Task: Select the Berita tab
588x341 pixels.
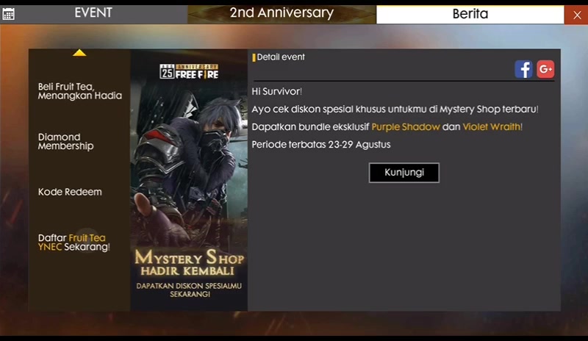Action: [470, 14]
